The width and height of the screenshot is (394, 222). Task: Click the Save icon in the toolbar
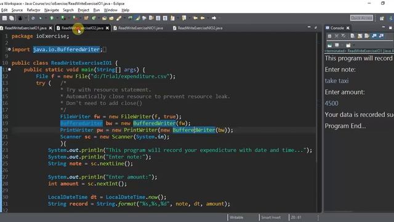[4, 18]
